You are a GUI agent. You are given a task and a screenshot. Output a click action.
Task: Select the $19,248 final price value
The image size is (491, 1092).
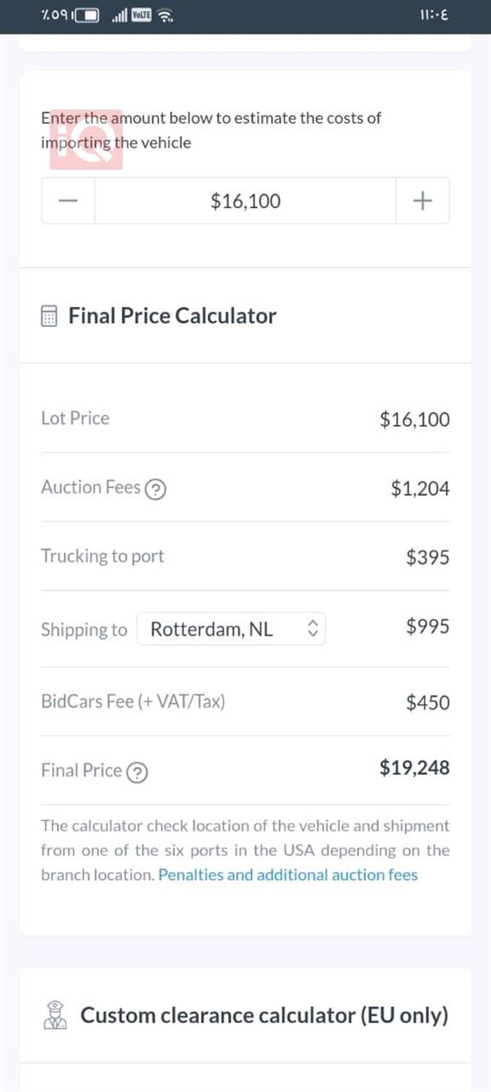[x=415, y=768]
